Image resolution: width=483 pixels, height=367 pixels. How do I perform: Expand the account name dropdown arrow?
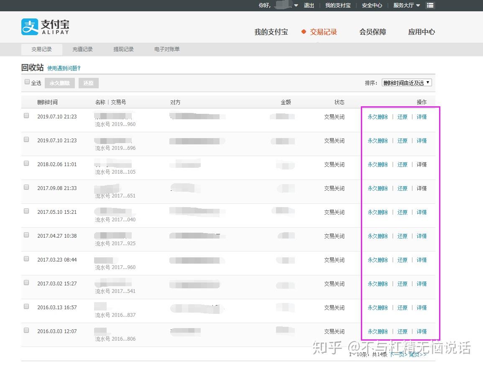pos(296,5)
